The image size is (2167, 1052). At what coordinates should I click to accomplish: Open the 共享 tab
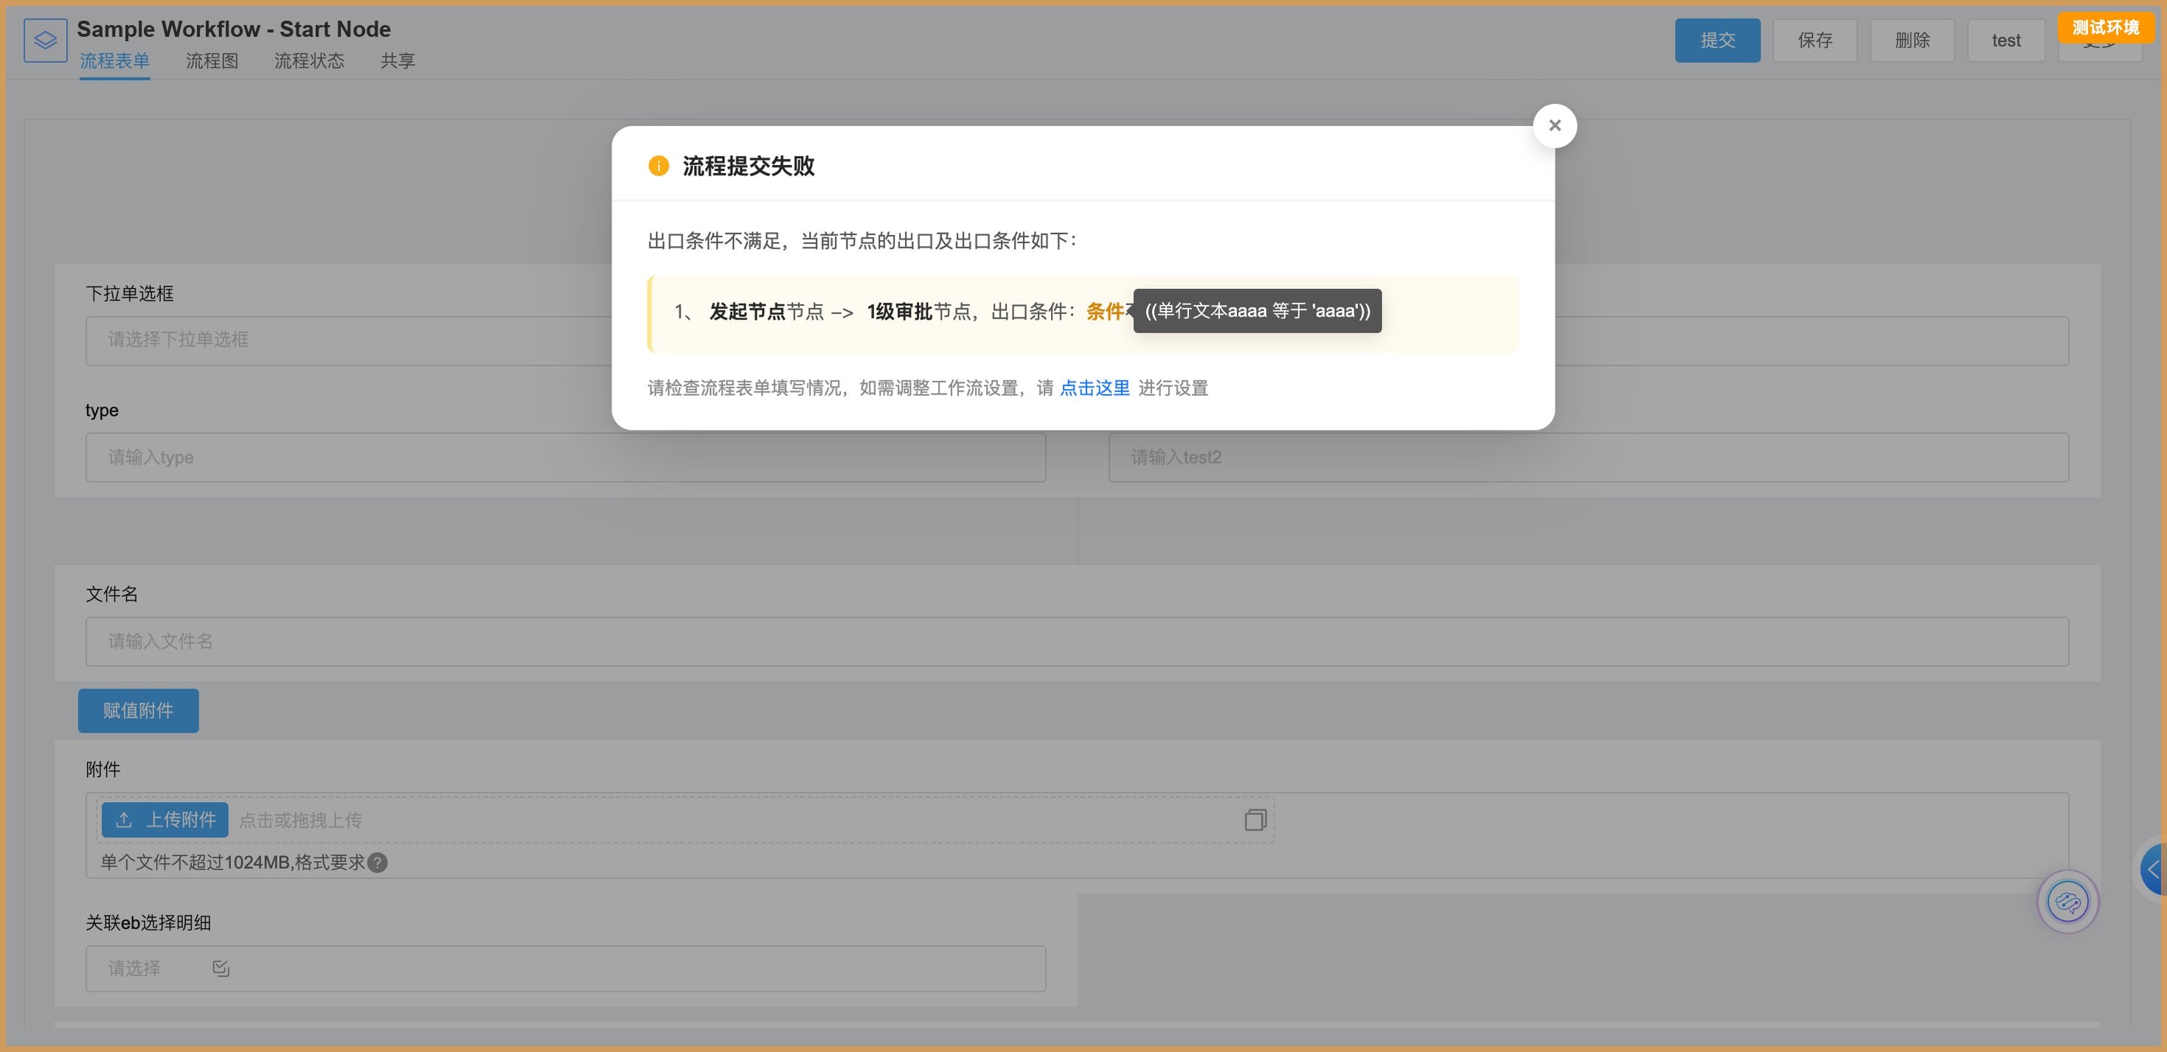(397, 60)
